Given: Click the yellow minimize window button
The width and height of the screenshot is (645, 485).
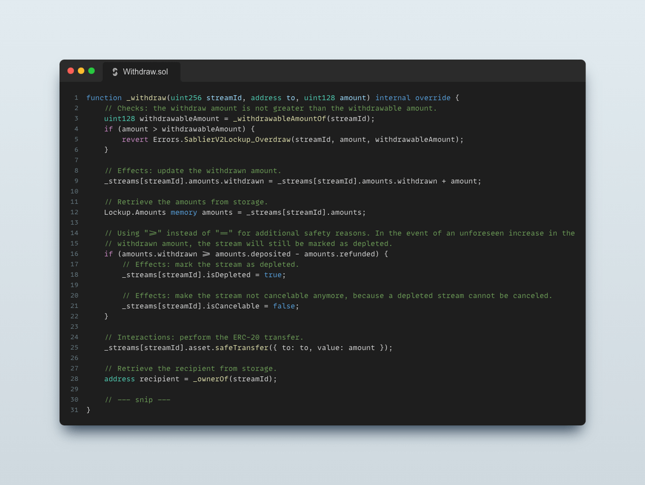Looking at the screenshot, I should pyautogui.click(x=81, y=71).
